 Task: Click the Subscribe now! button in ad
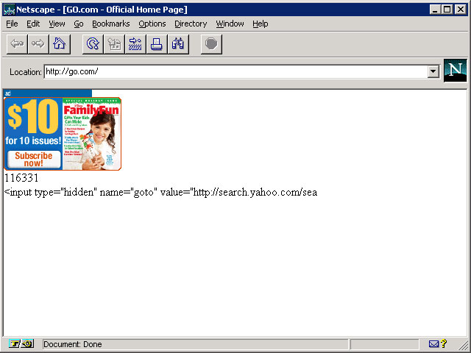[x=34, y=160]
